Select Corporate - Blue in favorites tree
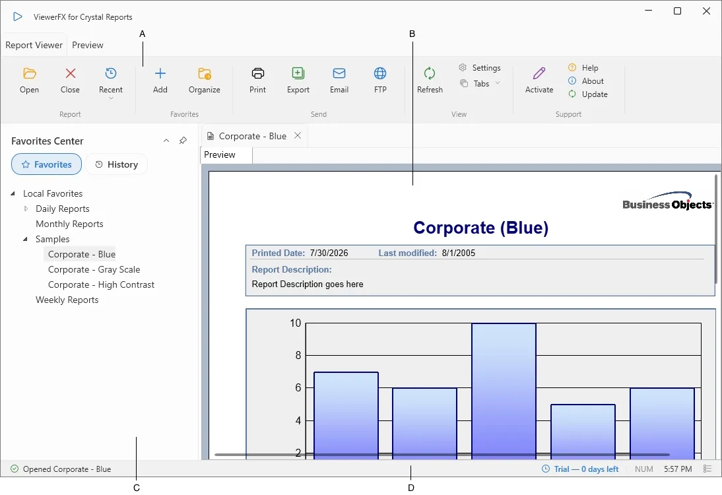This screenshot has height=495, width=722. click(81, 255)
